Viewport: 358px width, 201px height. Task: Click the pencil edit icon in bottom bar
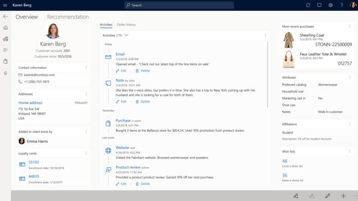(327, 196)
